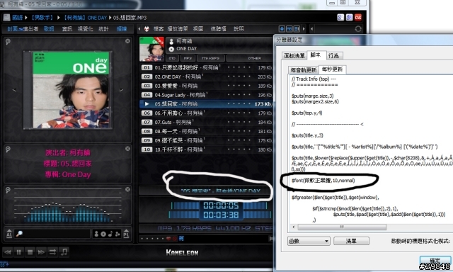Click the artist icon beside 柯有綸 header
Screen dimensions: 453x272
click(171, 41)
